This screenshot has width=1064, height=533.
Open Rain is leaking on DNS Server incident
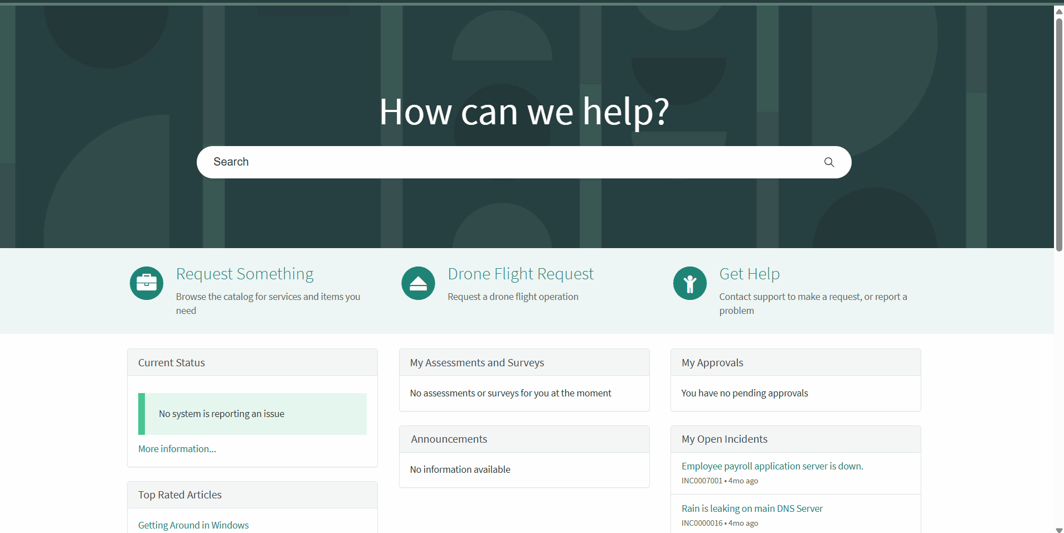(x=752, y=508)
